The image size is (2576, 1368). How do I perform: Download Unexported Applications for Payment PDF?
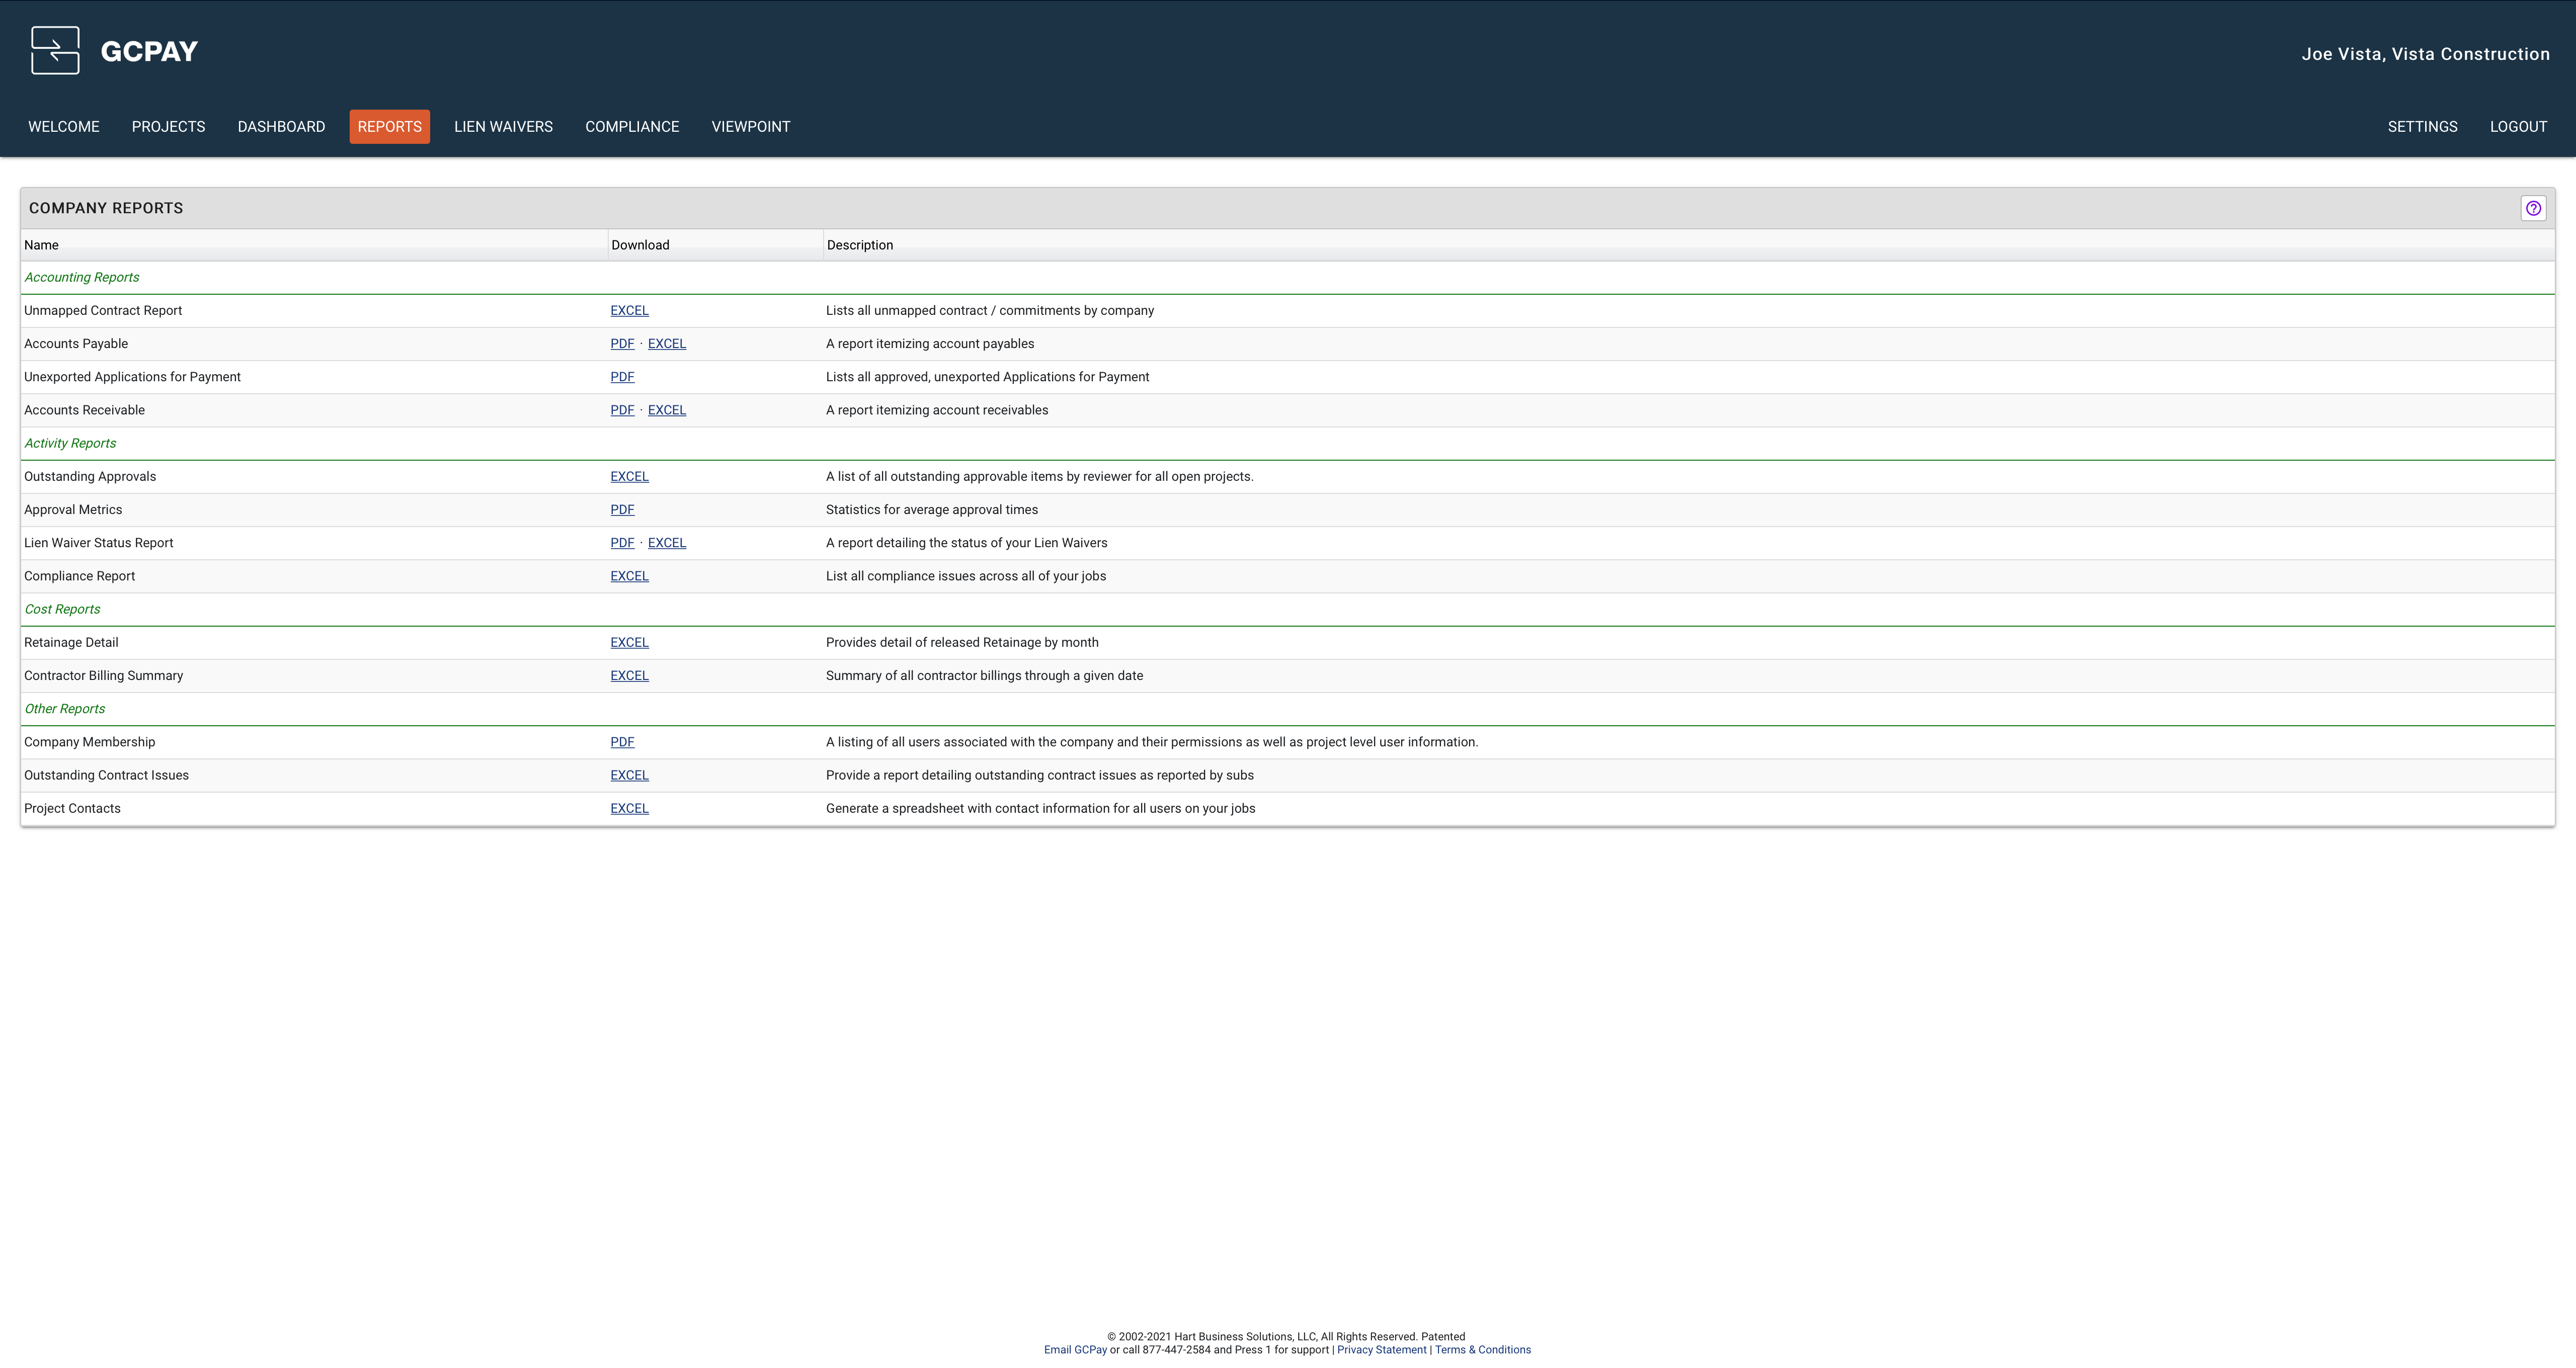622,377
